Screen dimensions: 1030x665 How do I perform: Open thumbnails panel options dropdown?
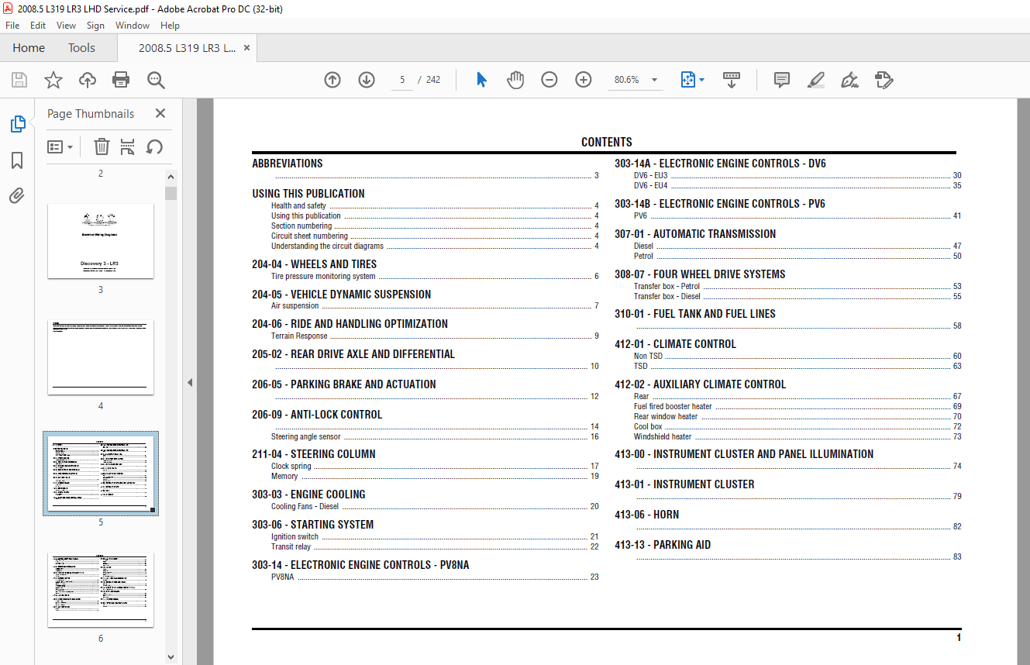(60, 146)
